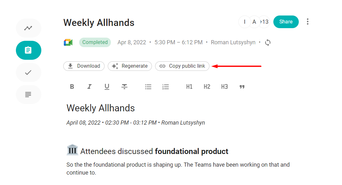Select the meeting notes clipboard sidebar tab
The image size is (342, 185).
point(28,50)
